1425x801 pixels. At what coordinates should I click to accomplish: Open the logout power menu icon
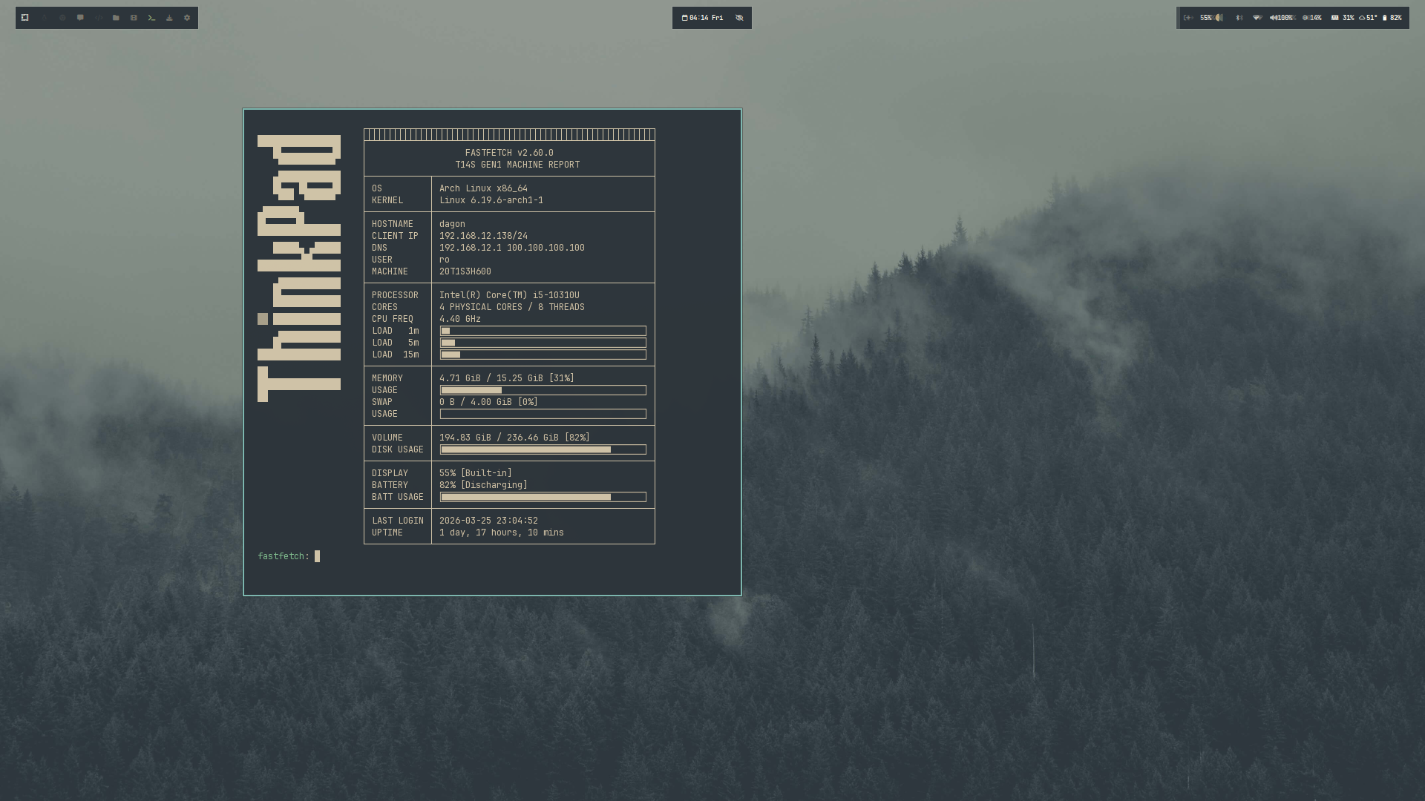click(x=1188, y=18)
